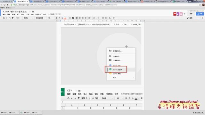Screen dimensions: 205x115
Task: Open the 檔案 menu in Docs
Action: pyautogui.click(x=4, y=14)
